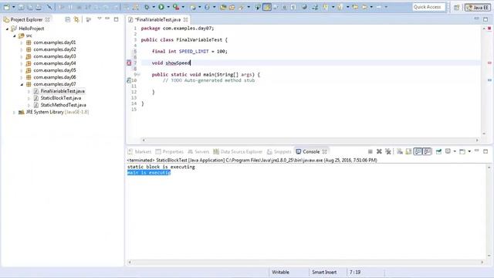The image size is (494, 278).
Task: Switch to the Snippets tab
Action: [x=279, y=151]
